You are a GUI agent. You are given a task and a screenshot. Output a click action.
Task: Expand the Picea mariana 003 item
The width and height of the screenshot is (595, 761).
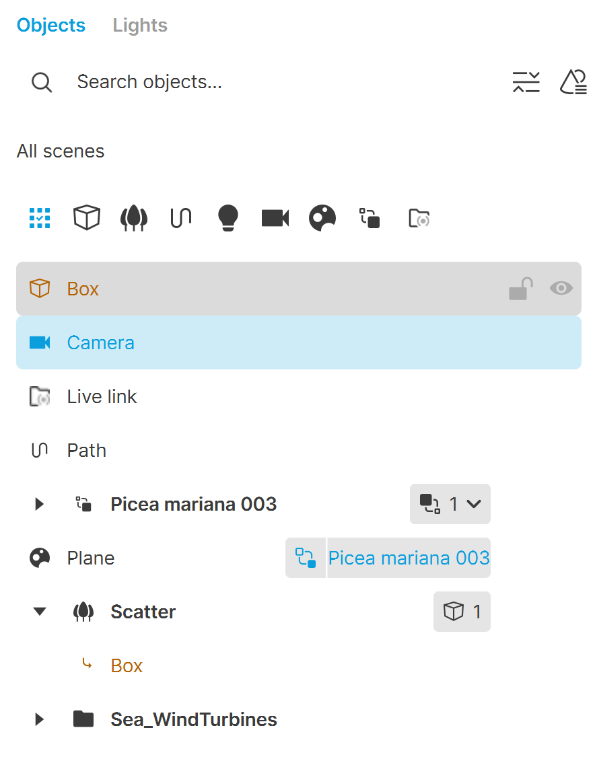coord(39,504)
